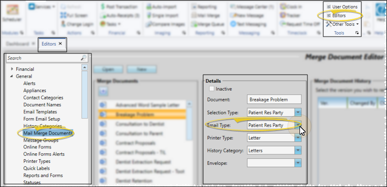Screen dimensions: 387x187
Task: Select Email Templates in the tree
Action: pyautogui.click(x=40, y=112)
